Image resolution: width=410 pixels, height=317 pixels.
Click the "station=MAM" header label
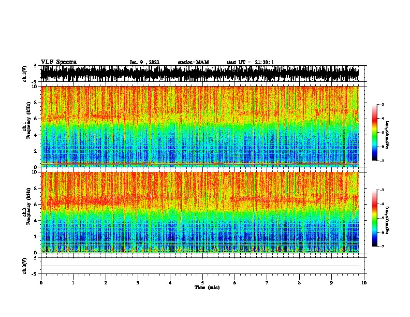pos(194,62)
